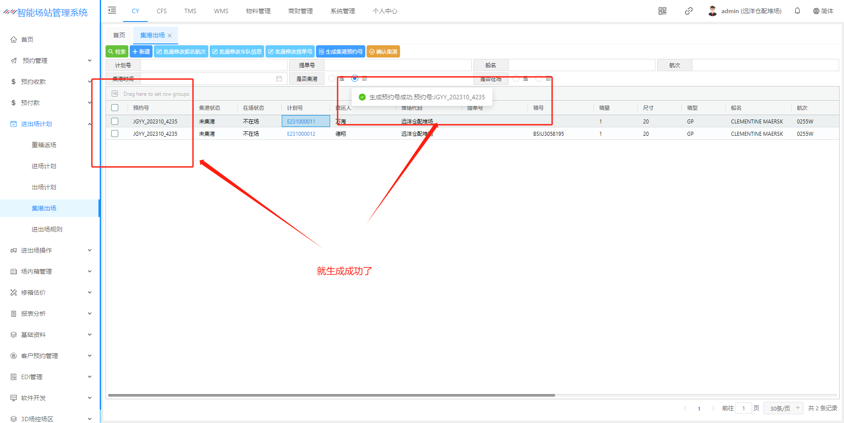
Task: Click the link chain icon in header
Action: click(688, 11)
